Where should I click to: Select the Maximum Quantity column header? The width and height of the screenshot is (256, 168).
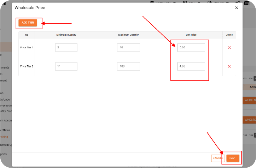click(x=128, y=35)
